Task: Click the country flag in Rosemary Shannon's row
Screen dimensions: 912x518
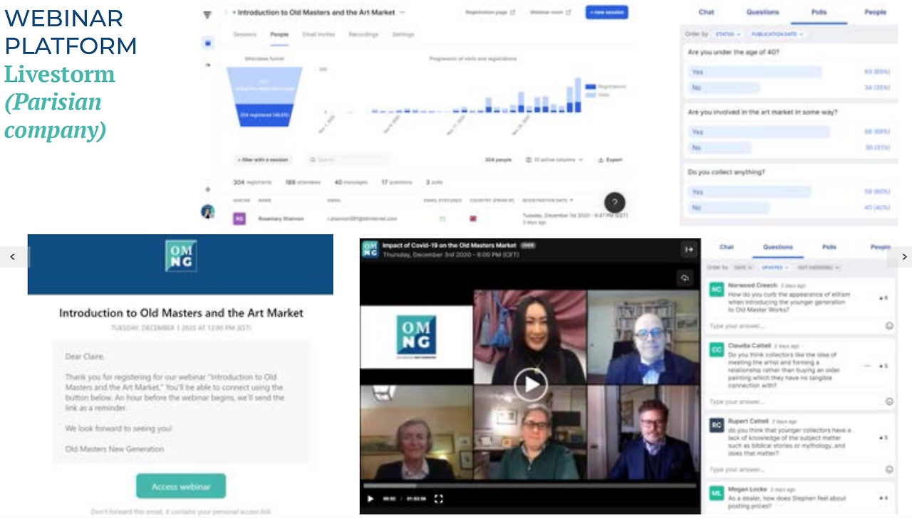Action: coord(473,218)
